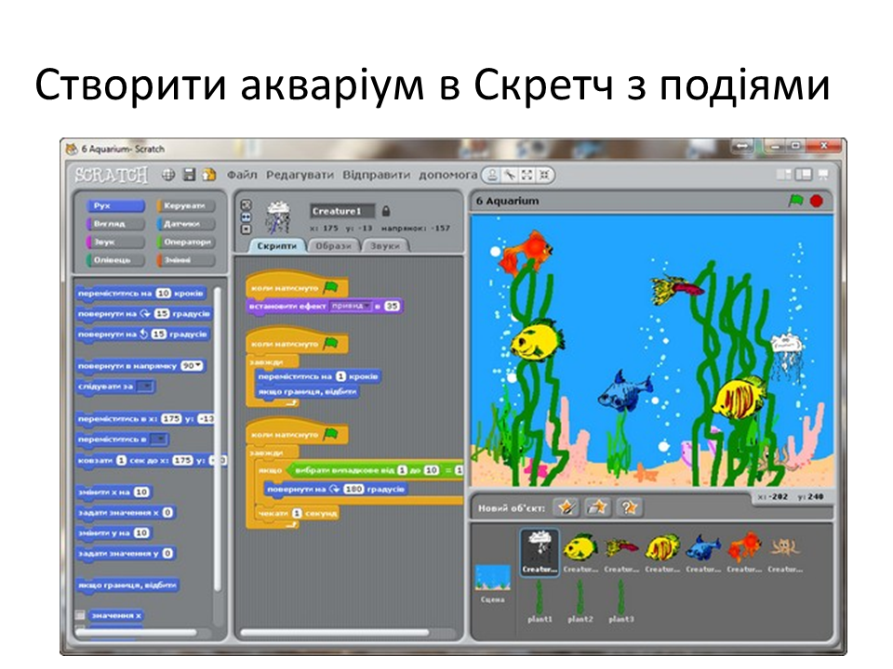893x669 pixels.
Task: Select the duplicate stamp tool
Action: click(492, 176)
